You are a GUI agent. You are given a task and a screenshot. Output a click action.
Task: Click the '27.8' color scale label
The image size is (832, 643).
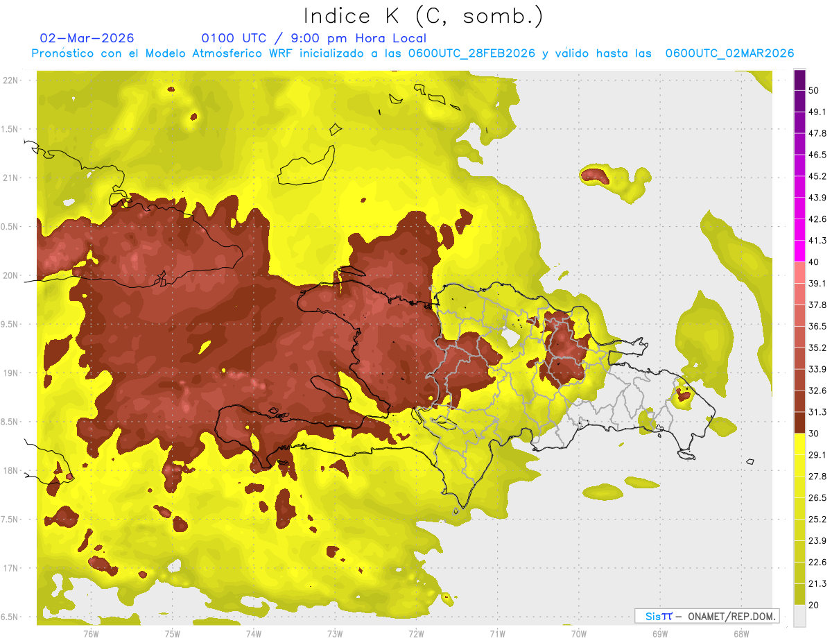(x=817, y=476)
